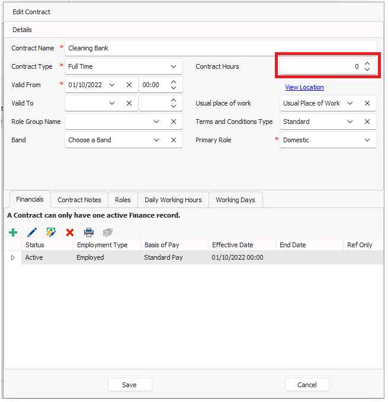Add a new finance record with plus icon

13,232
